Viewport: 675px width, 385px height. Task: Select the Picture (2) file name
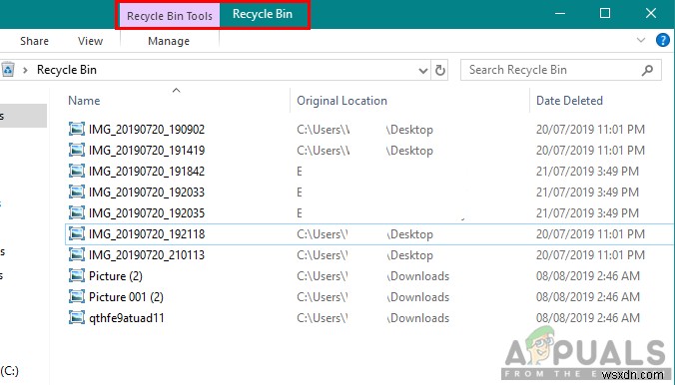[116, 276]
